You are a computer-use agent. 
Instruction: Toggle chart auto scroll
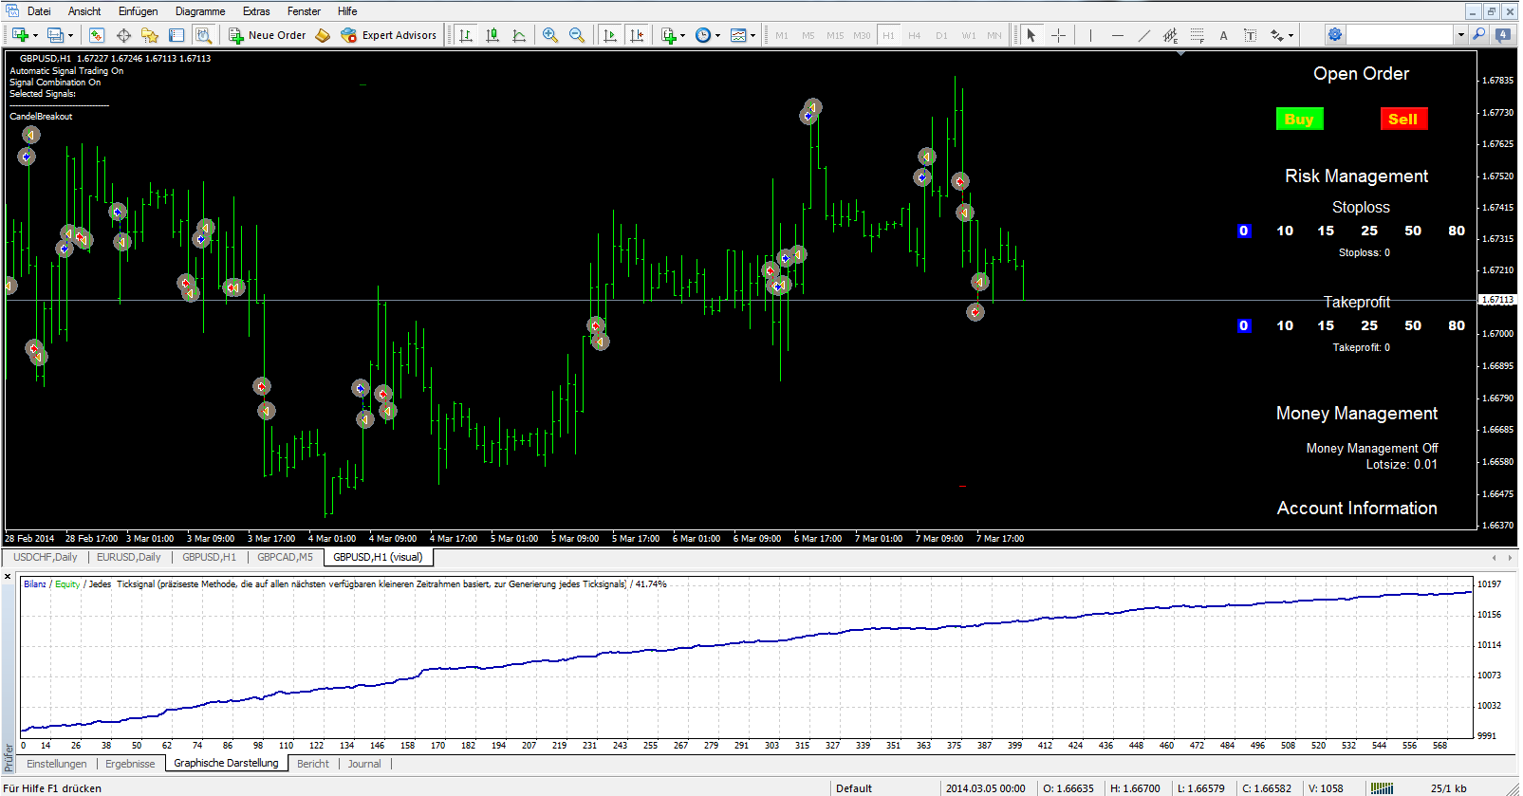(x=609, y=35)
